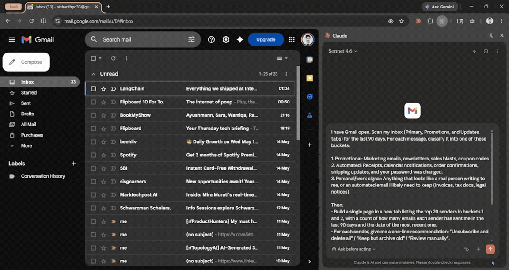The height and width of the screenshot is (270, 509).
Task: Click the Upgrade button
Action: click(266, 40)
